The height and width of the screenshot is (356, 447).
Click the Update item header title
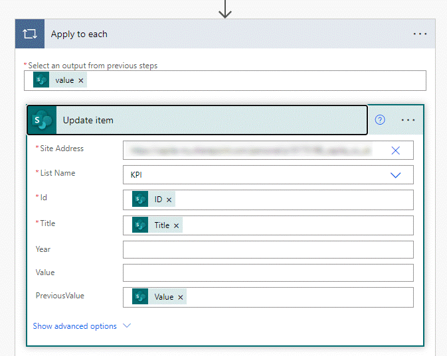(88, 120)
